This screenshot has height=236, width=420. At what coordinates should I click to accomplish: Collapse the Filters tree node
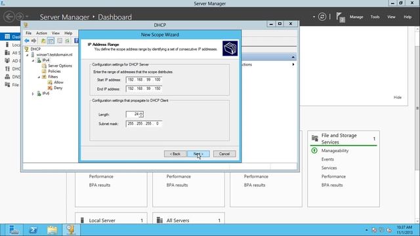39,77
